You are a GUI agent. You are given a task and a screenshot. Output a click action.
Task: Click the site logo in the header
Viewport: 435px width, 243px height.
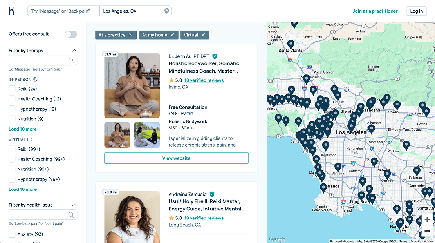(11, 11)
